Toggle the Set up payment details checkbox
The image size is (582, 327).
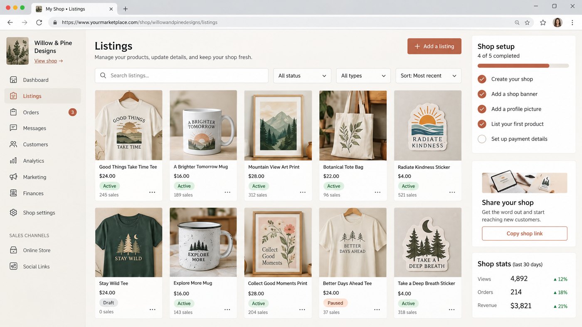[482, 139]
